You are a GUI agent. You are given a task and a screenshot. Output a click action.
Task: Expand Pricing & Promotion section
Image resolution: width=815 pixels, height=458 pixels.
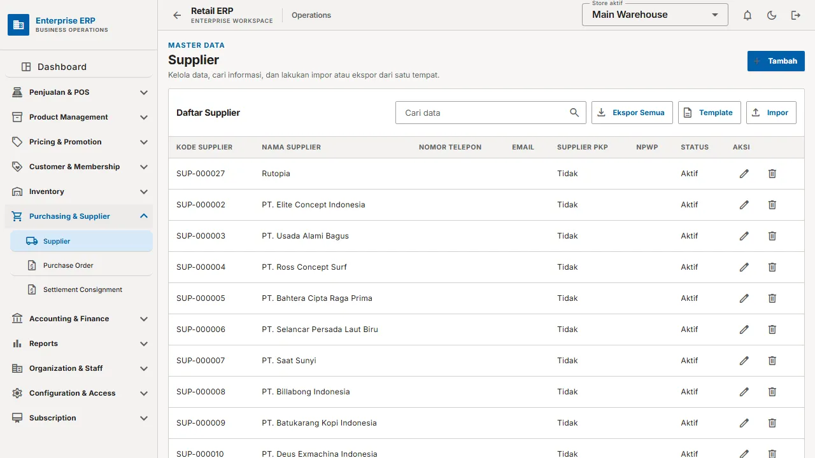[x=80, y=142]
